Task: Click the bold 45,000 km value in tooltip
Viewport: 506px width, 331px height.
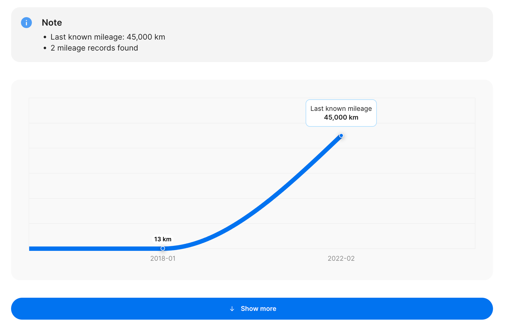Action: point(341,118)
